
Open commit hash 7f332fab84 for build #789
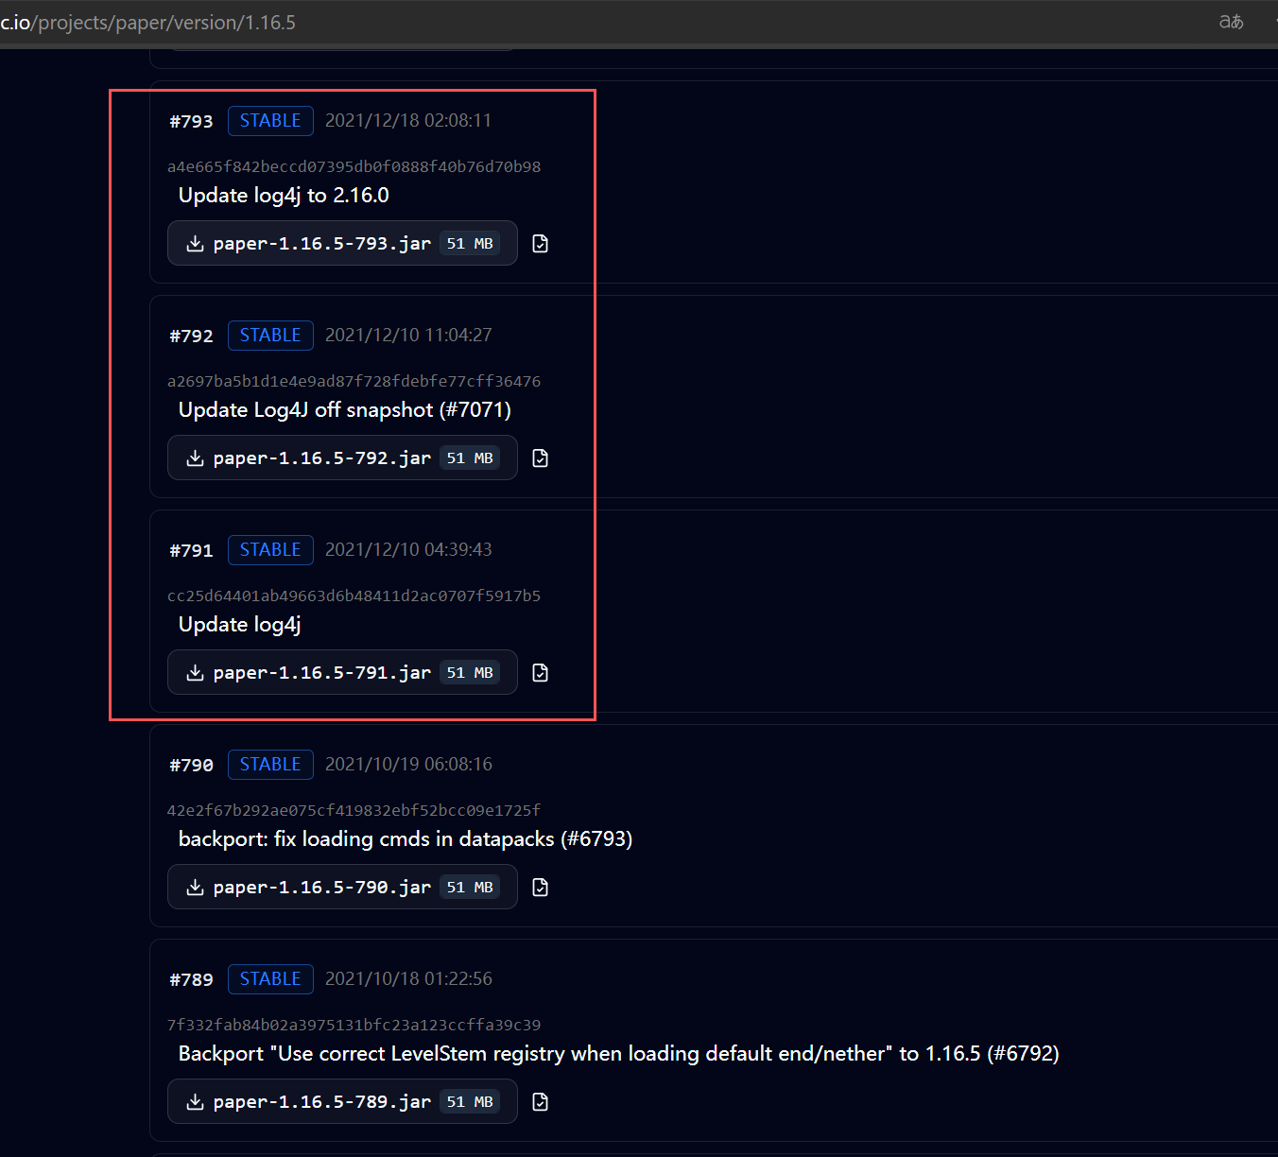click(354, 1026)
